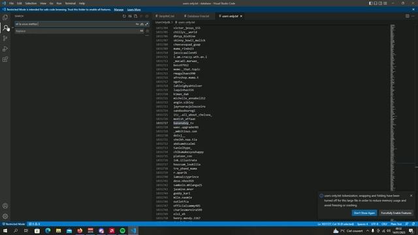Click Clear Search Results icon
This screenshot has width=418, height=235.
point(130,16)
